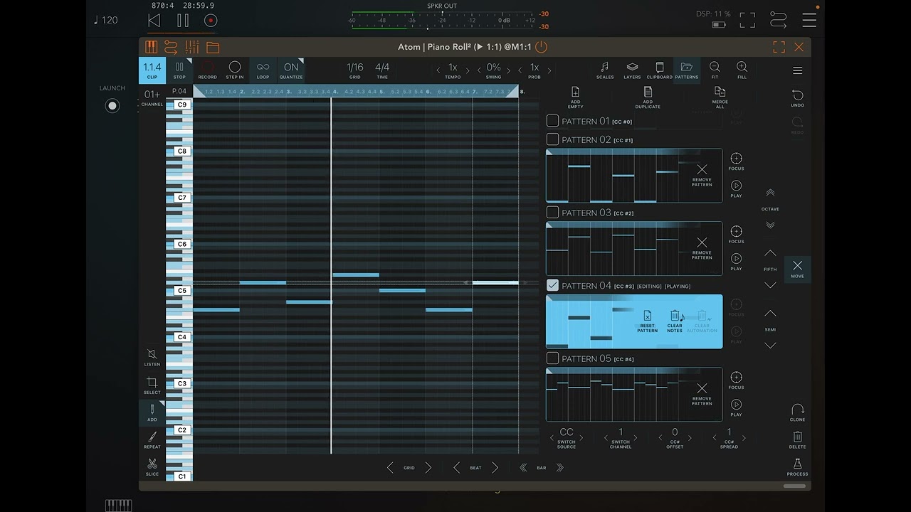Delete selection with trash icon

click(x=797, y=439)
